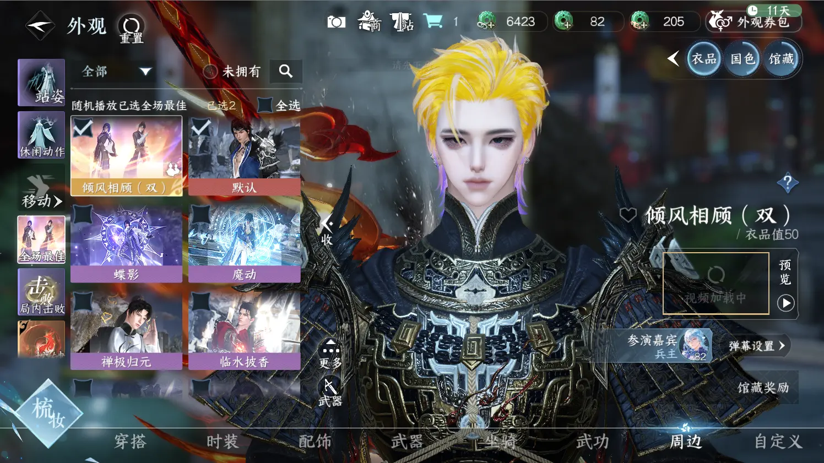Select the 站姿 stance category
This screenshot has width=824, height=463.
pyautogui.click(x=41, y=83)
